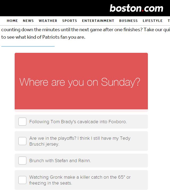Image resolution: width=170 pixels, height=196 pixels.
Task: Select the answer text about Foxboro
Action: click(x=78, y=122)
